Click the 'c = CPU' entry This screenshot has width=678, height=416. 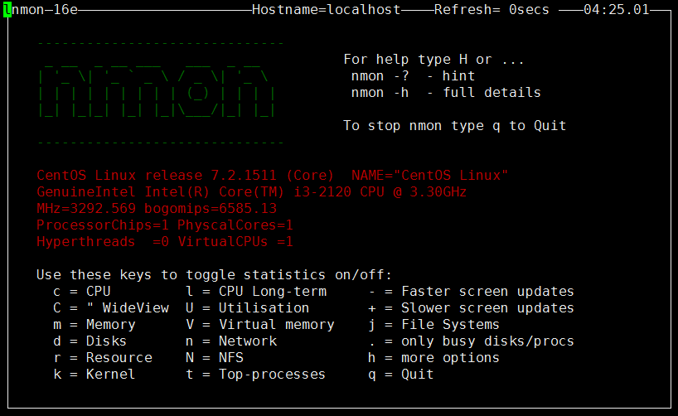coord(82,292)
